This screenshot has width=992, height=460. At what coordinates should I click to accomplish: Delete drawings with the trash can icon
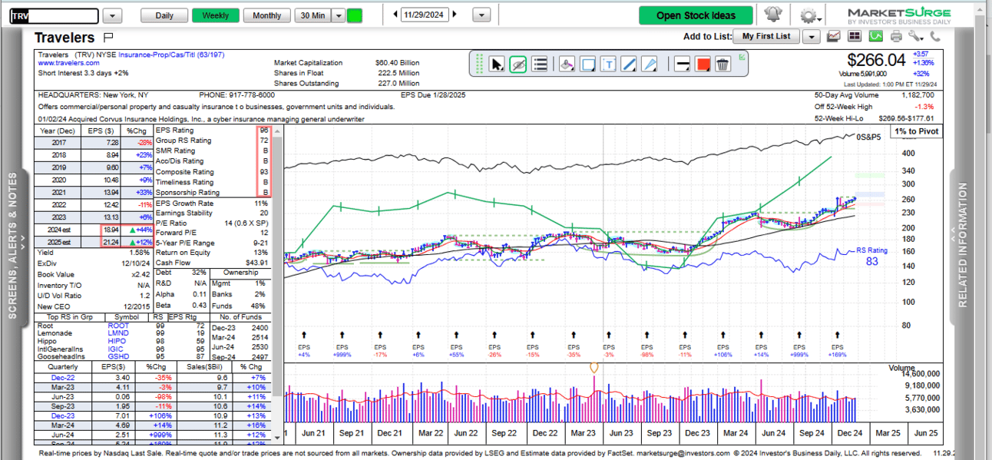[x=722, y=65]
